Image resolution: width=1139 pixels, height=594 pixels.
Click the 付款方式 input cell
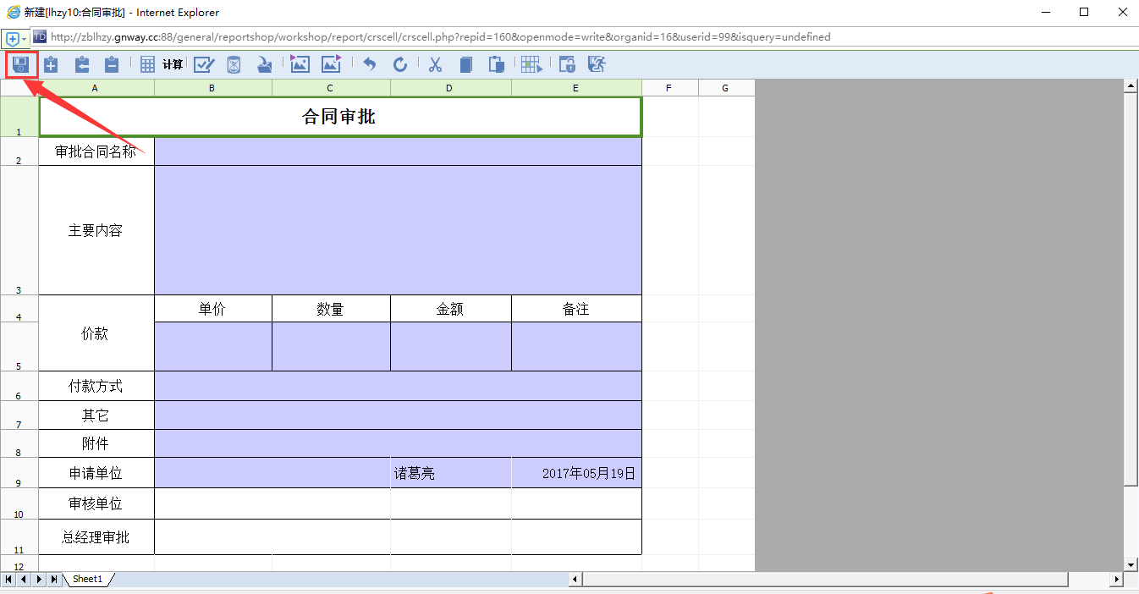click(398, 386)
